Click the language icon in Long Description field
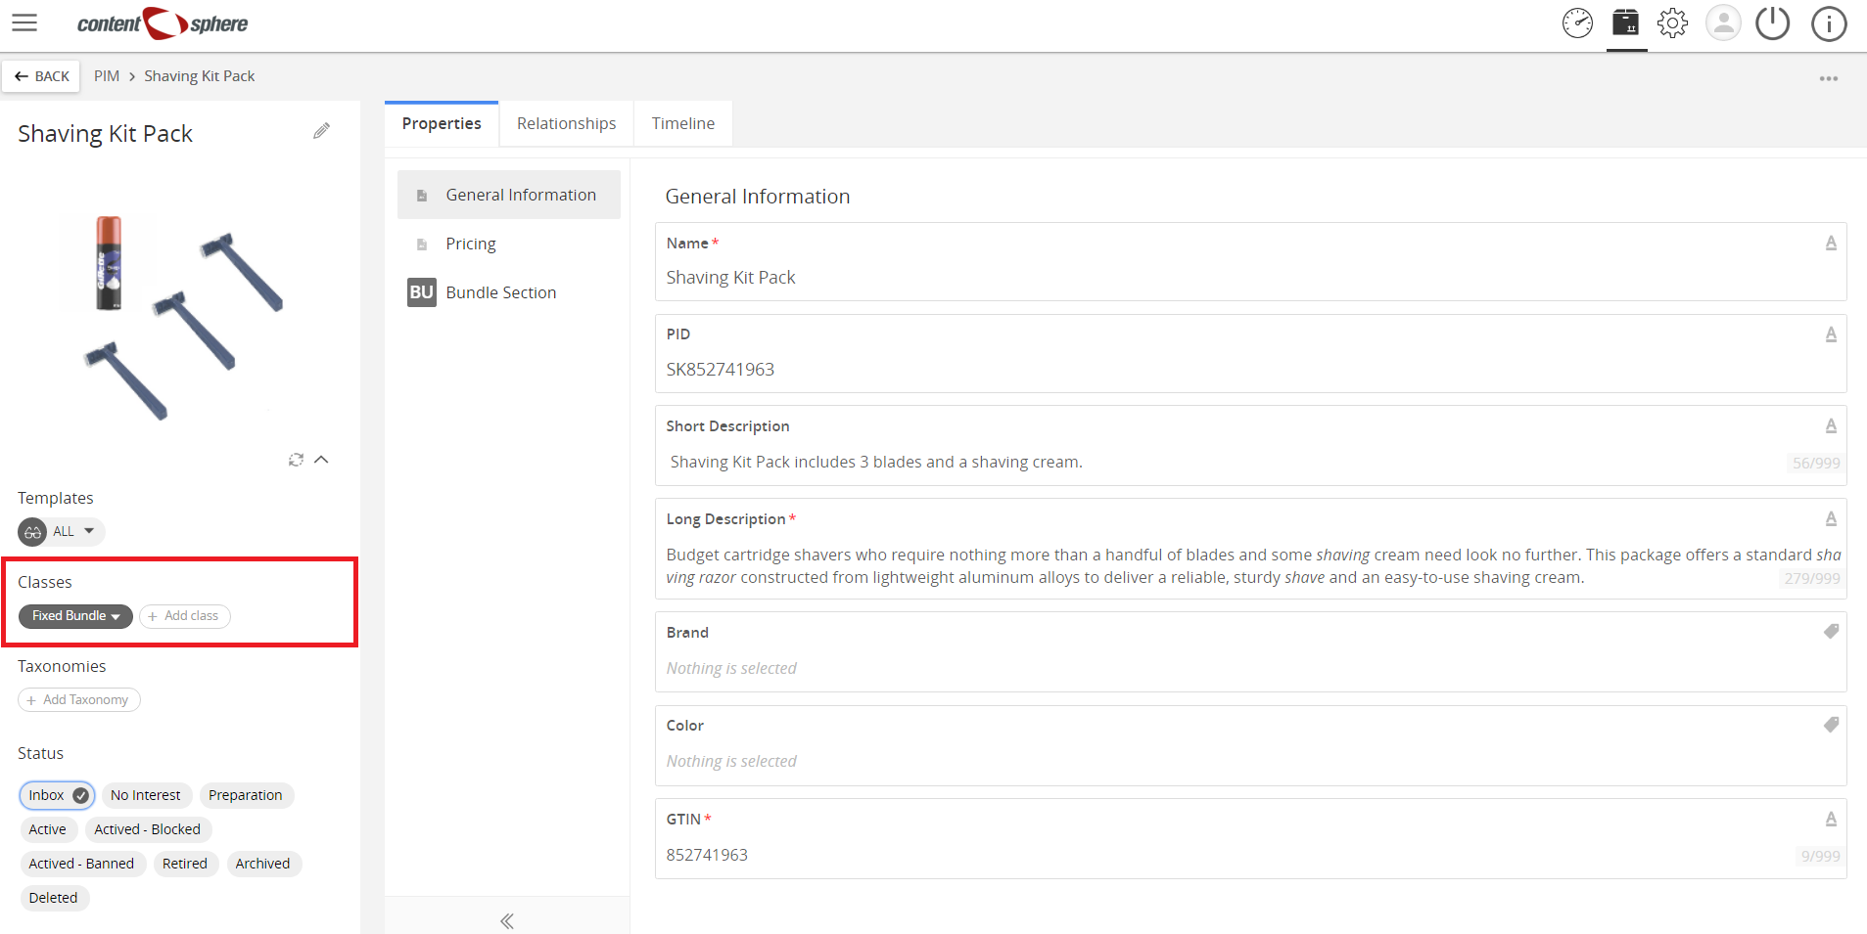Image resolution: width=1867 pixels, height=934 pixels. pos(1831,518)
